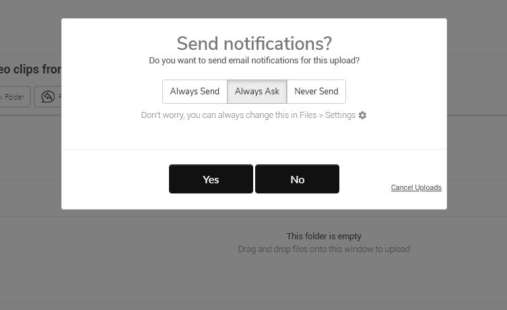Click the '>' separator before Settings
The height and width of the screenshot is (310, 507).
321,115
